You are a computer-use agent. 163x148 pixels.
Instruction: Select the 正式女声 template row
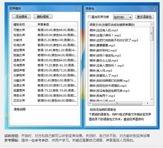[45, 101]
